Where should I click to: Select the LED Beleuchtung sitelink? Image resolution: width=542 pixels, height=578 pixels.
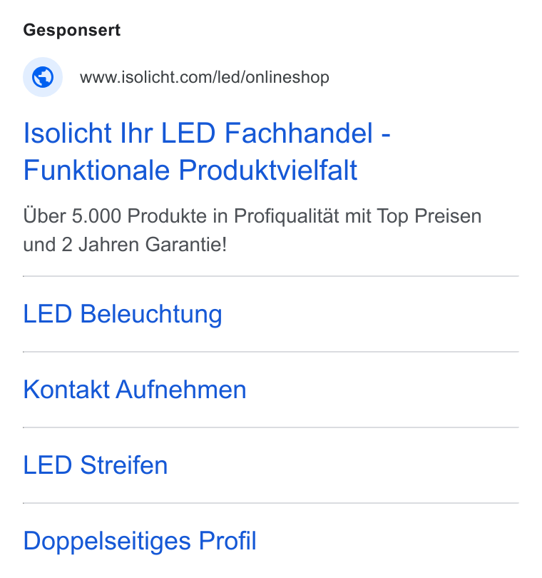pyautogui.click(x=123, y=314)
